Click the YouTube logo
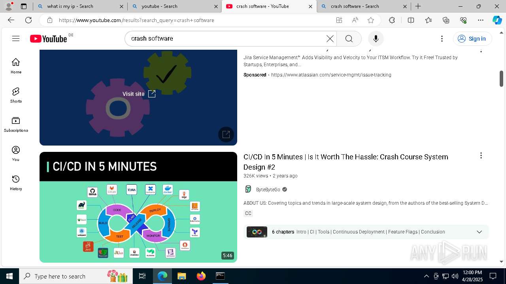The image size is (506, 284). (x=49, y=39)
